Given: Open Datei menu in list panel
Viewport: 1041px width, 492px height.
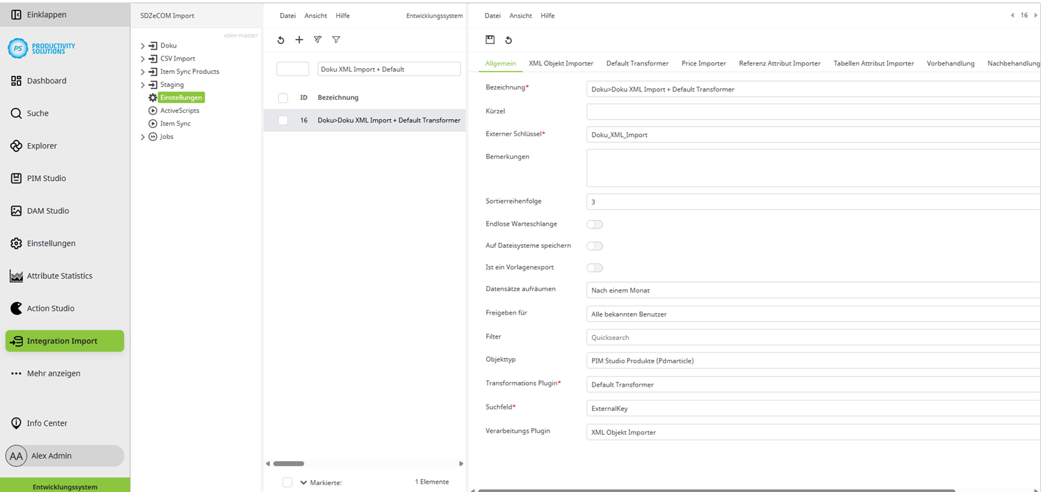Looking at the screenshot, I should click(288, 16).
